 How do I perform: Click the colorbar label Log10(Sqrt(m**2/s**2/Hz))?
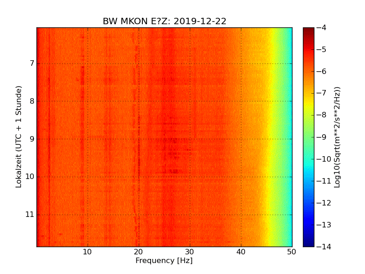(x=337, y=137)
